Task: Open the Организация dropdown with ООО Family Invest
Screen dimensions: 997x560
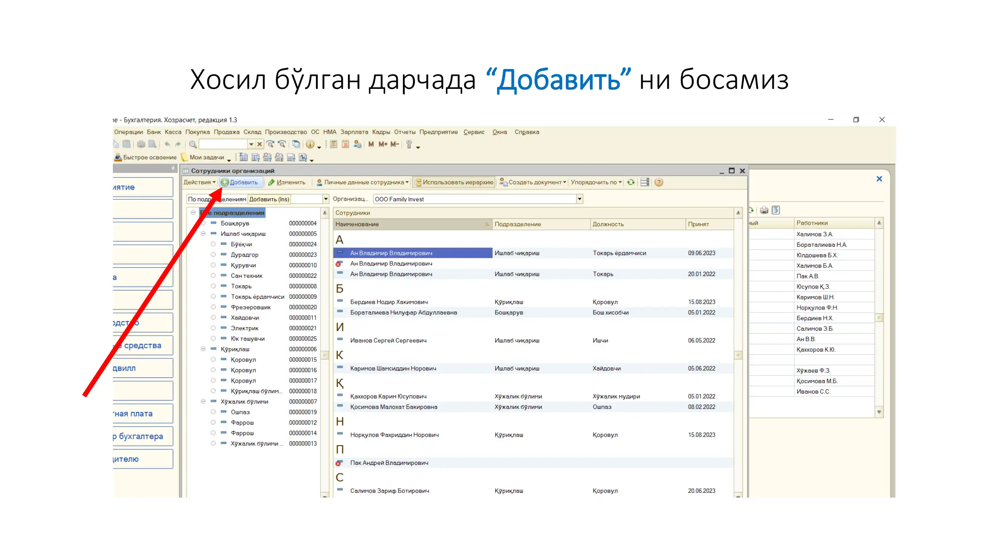Action: click(579, 199)
